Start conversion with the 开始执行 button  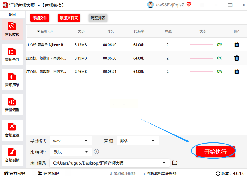click(215, 152)
